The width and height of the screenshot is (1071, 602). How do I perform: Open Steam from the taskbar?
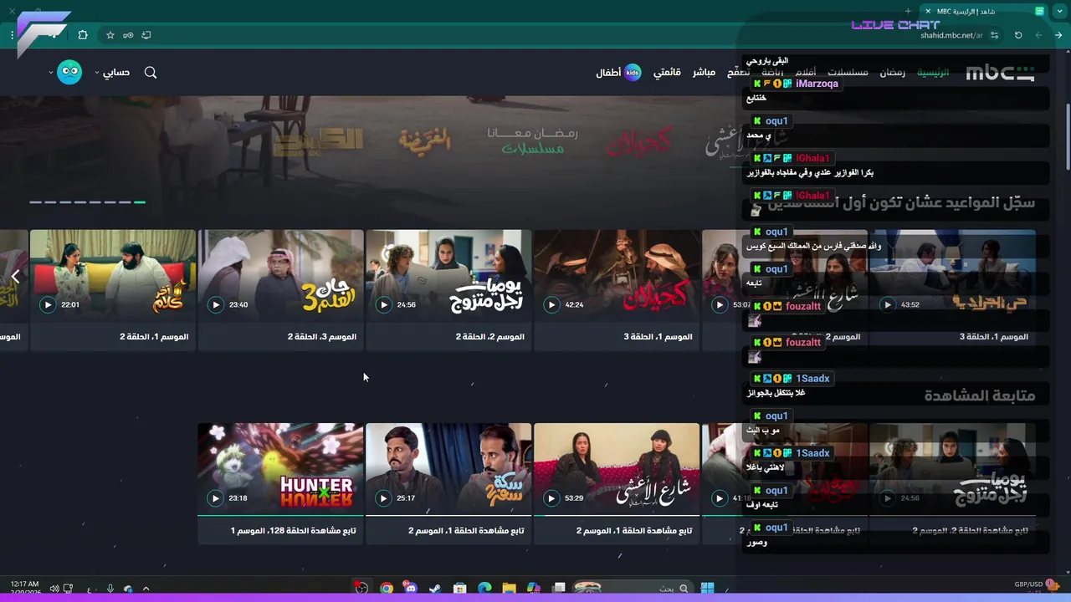click(435, 589)
